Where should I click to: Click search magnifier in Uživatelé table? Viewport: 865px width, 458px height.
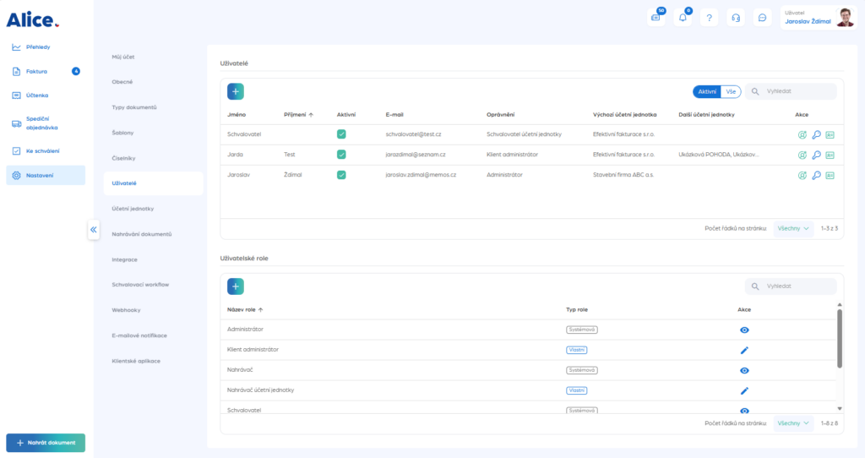755,91
